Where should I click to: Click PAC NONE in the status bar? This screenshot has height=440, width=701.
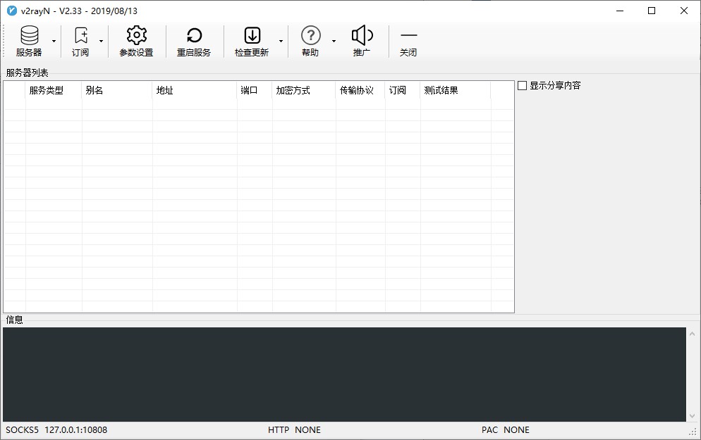tap(505, 429)
